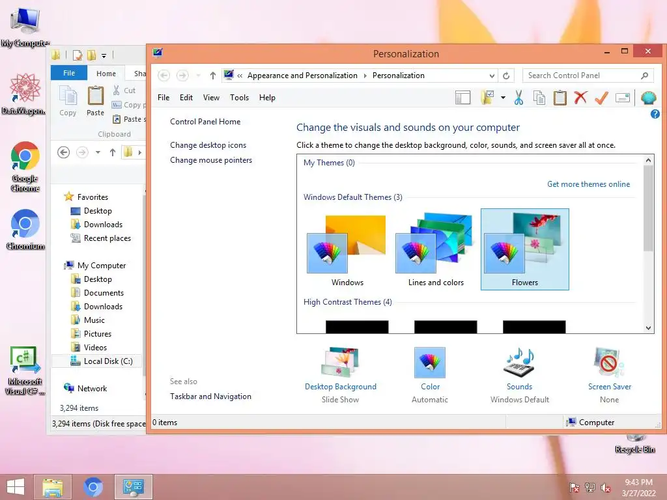
Task: Click the red X Delete icon in toolbar
Action: (x=580, y=98)
